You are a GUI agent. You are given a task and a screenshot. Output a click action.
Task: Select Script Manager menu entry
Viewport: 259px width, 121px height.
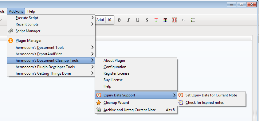[51, 31]
